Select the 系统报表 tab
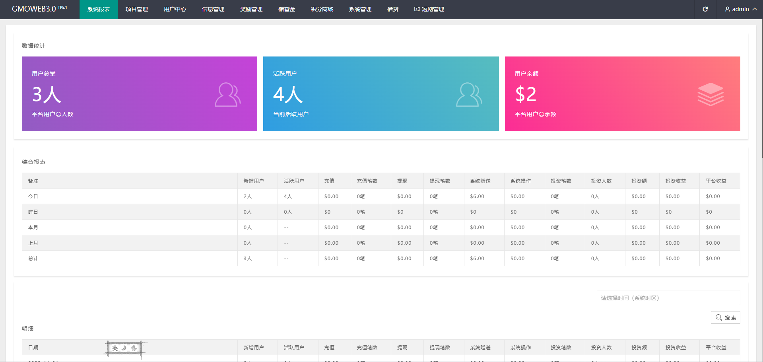This screenshot has width=763, height=362. [98, 9]
